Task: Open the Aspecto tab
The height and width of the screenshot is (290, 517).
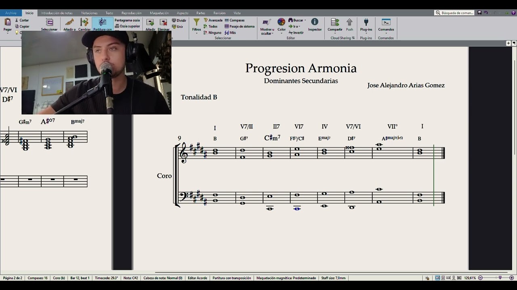Action: 183,13
